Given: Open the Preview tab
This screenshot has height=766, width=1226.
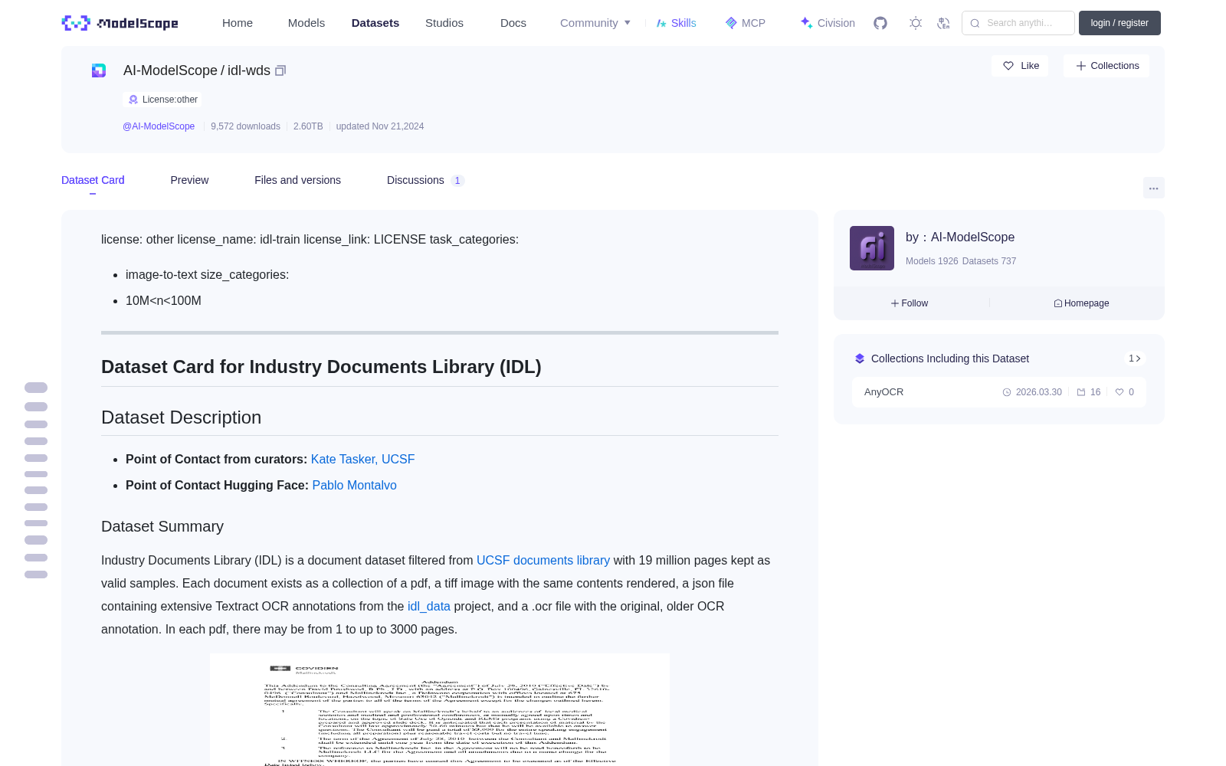Looking at the screenshot, I should click(189, 180).
